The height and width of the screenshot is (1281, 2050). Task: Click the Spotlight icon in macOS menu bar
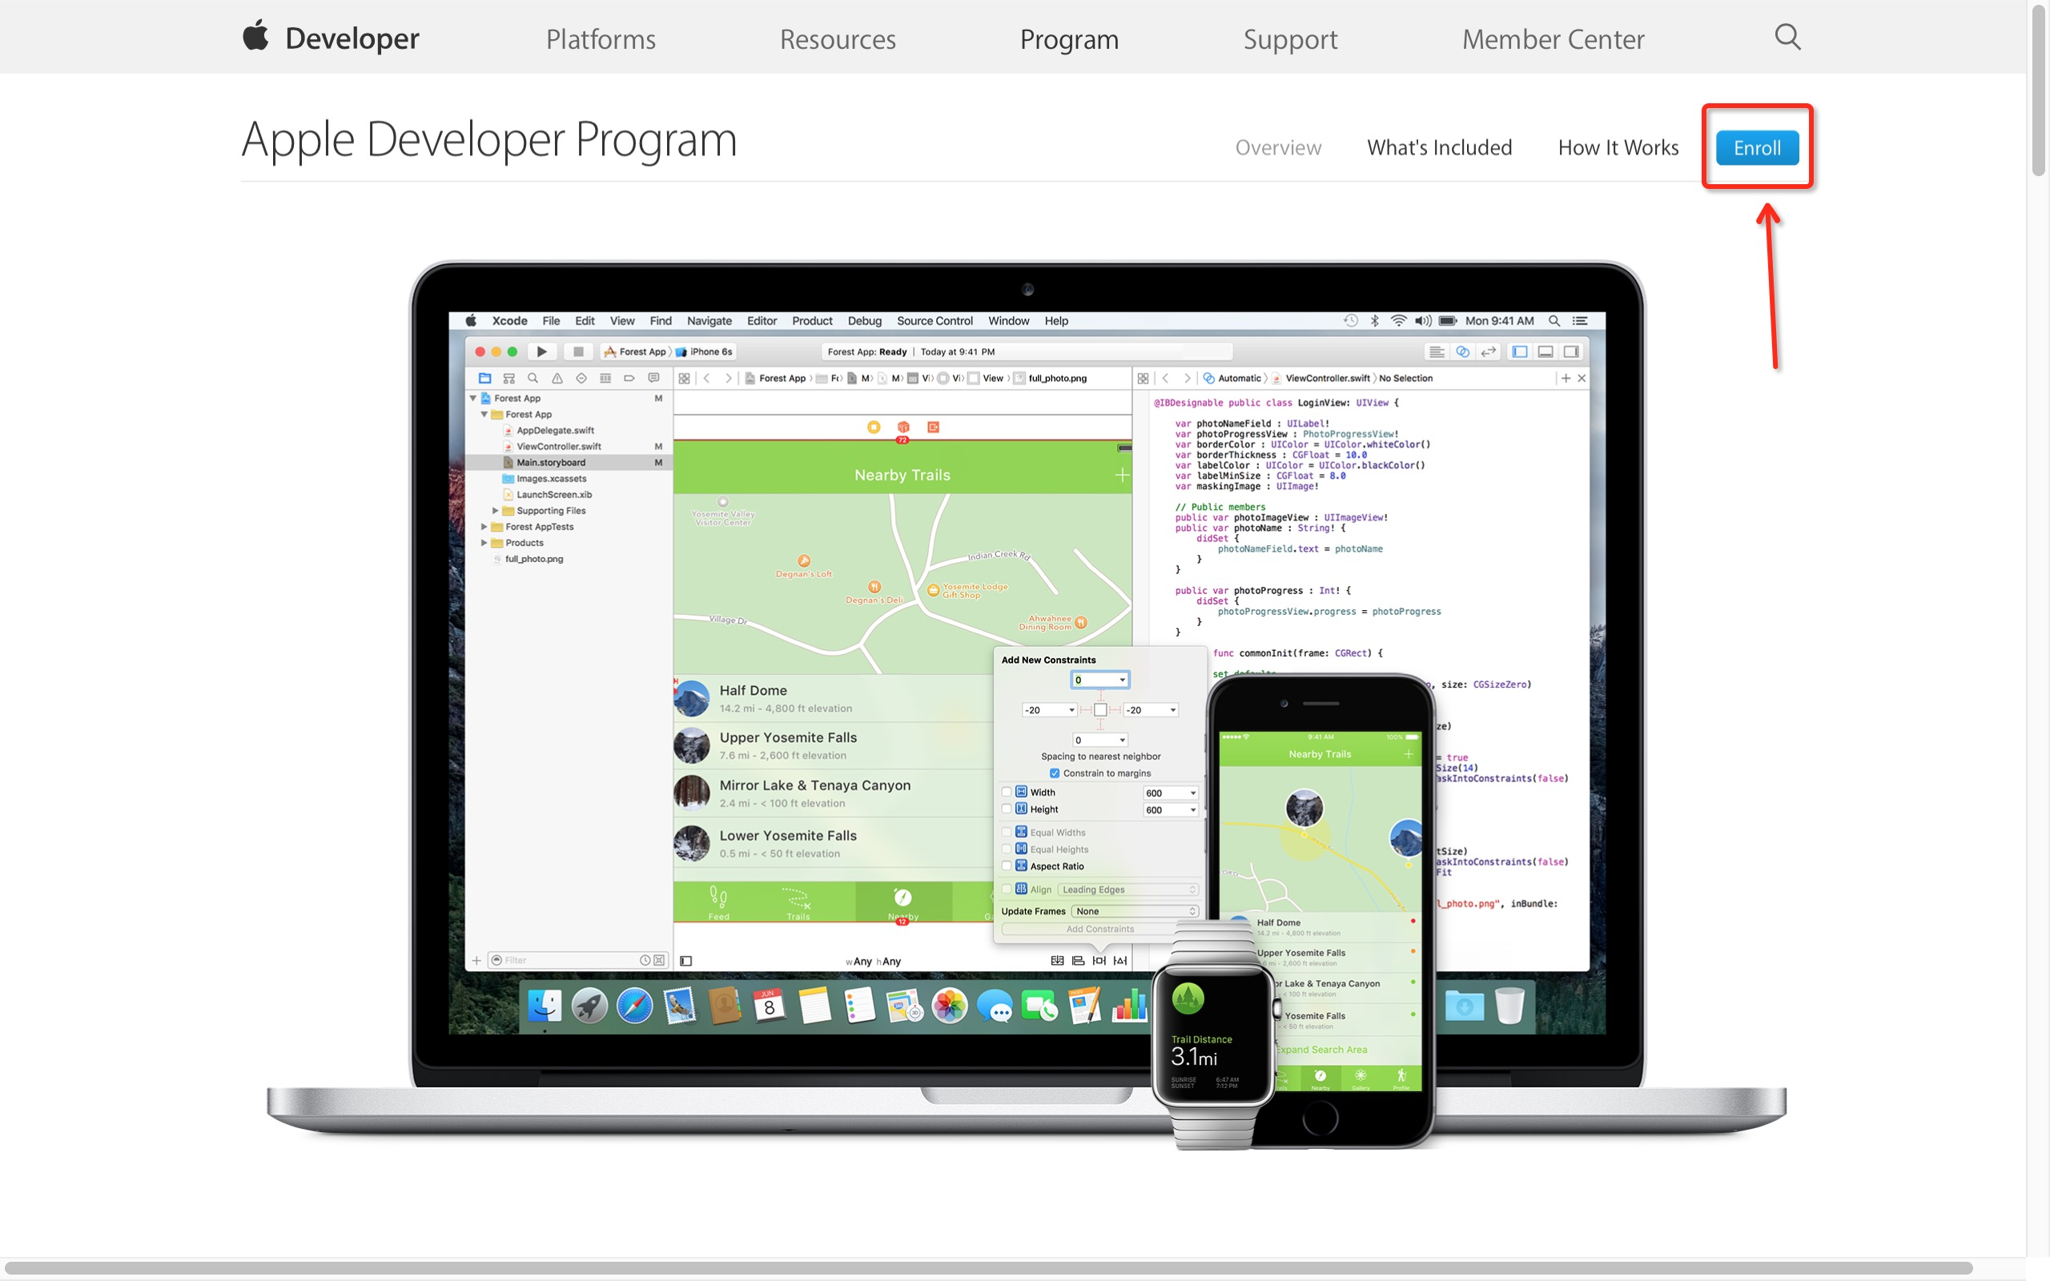(x=1554, y=321)
